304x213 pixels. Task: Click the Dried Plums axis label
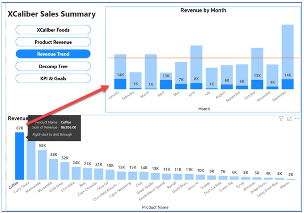coord(259,187)
